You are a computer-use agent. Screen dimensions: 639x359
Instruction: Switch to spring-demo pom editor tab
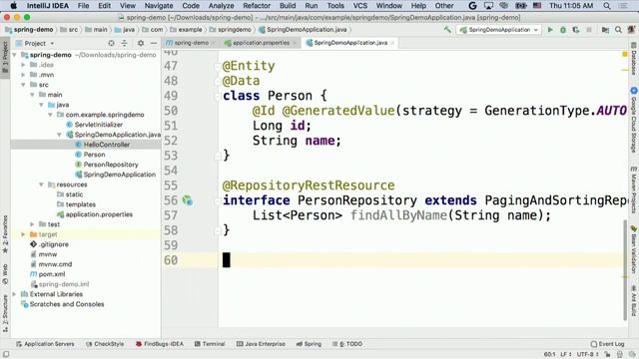coord(191,43)
